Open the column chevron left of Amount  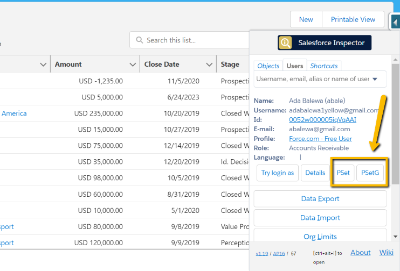[43, 65]
